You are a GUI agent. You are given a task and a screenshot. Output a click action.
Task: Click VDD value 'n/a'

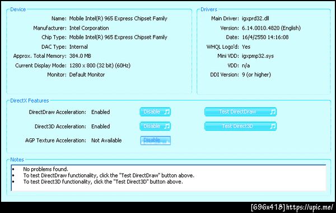coord(246,66)
